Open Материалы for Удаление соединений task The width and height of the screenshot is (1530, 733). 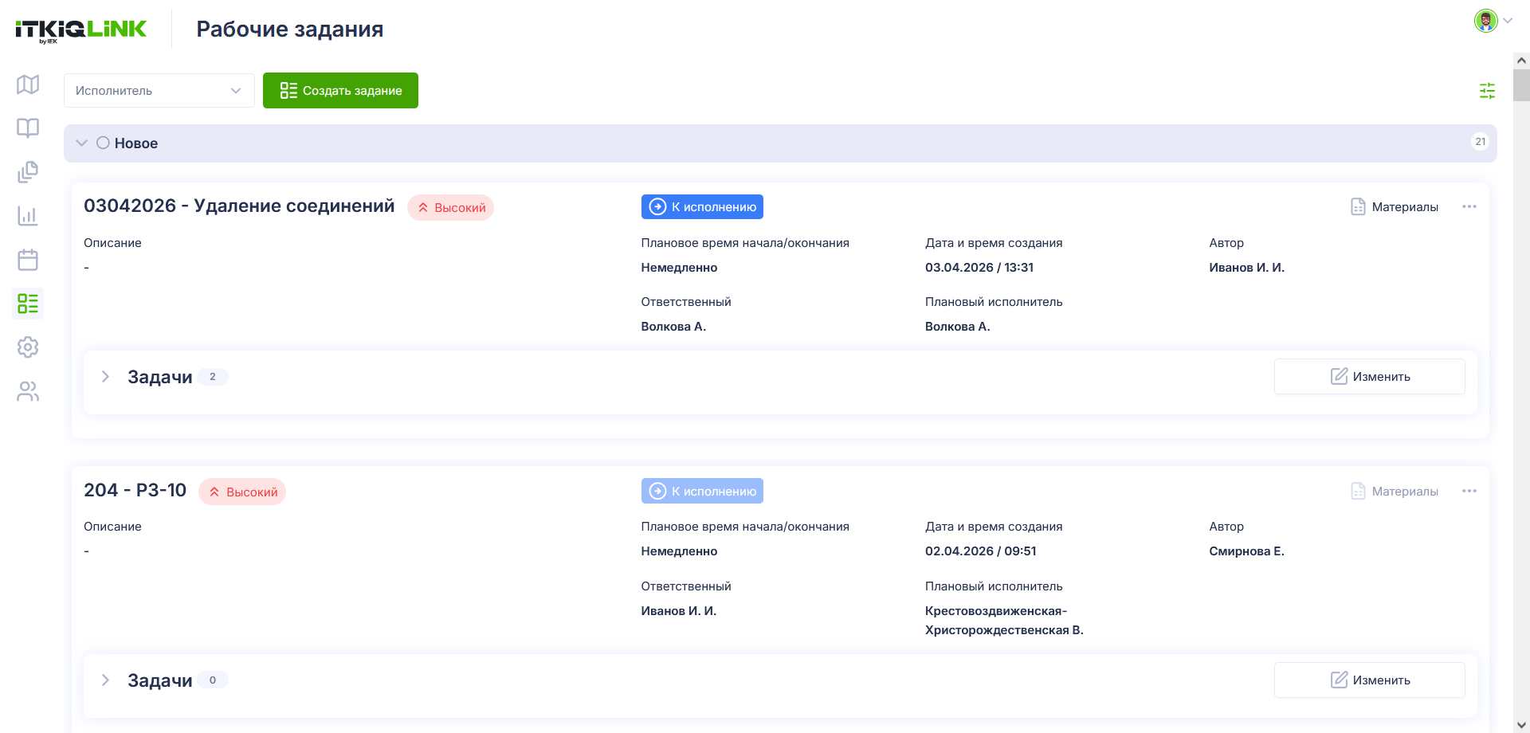click(1395, 207)
